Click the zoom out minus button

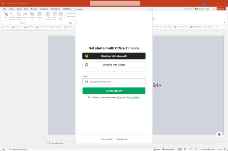point(200,149)
